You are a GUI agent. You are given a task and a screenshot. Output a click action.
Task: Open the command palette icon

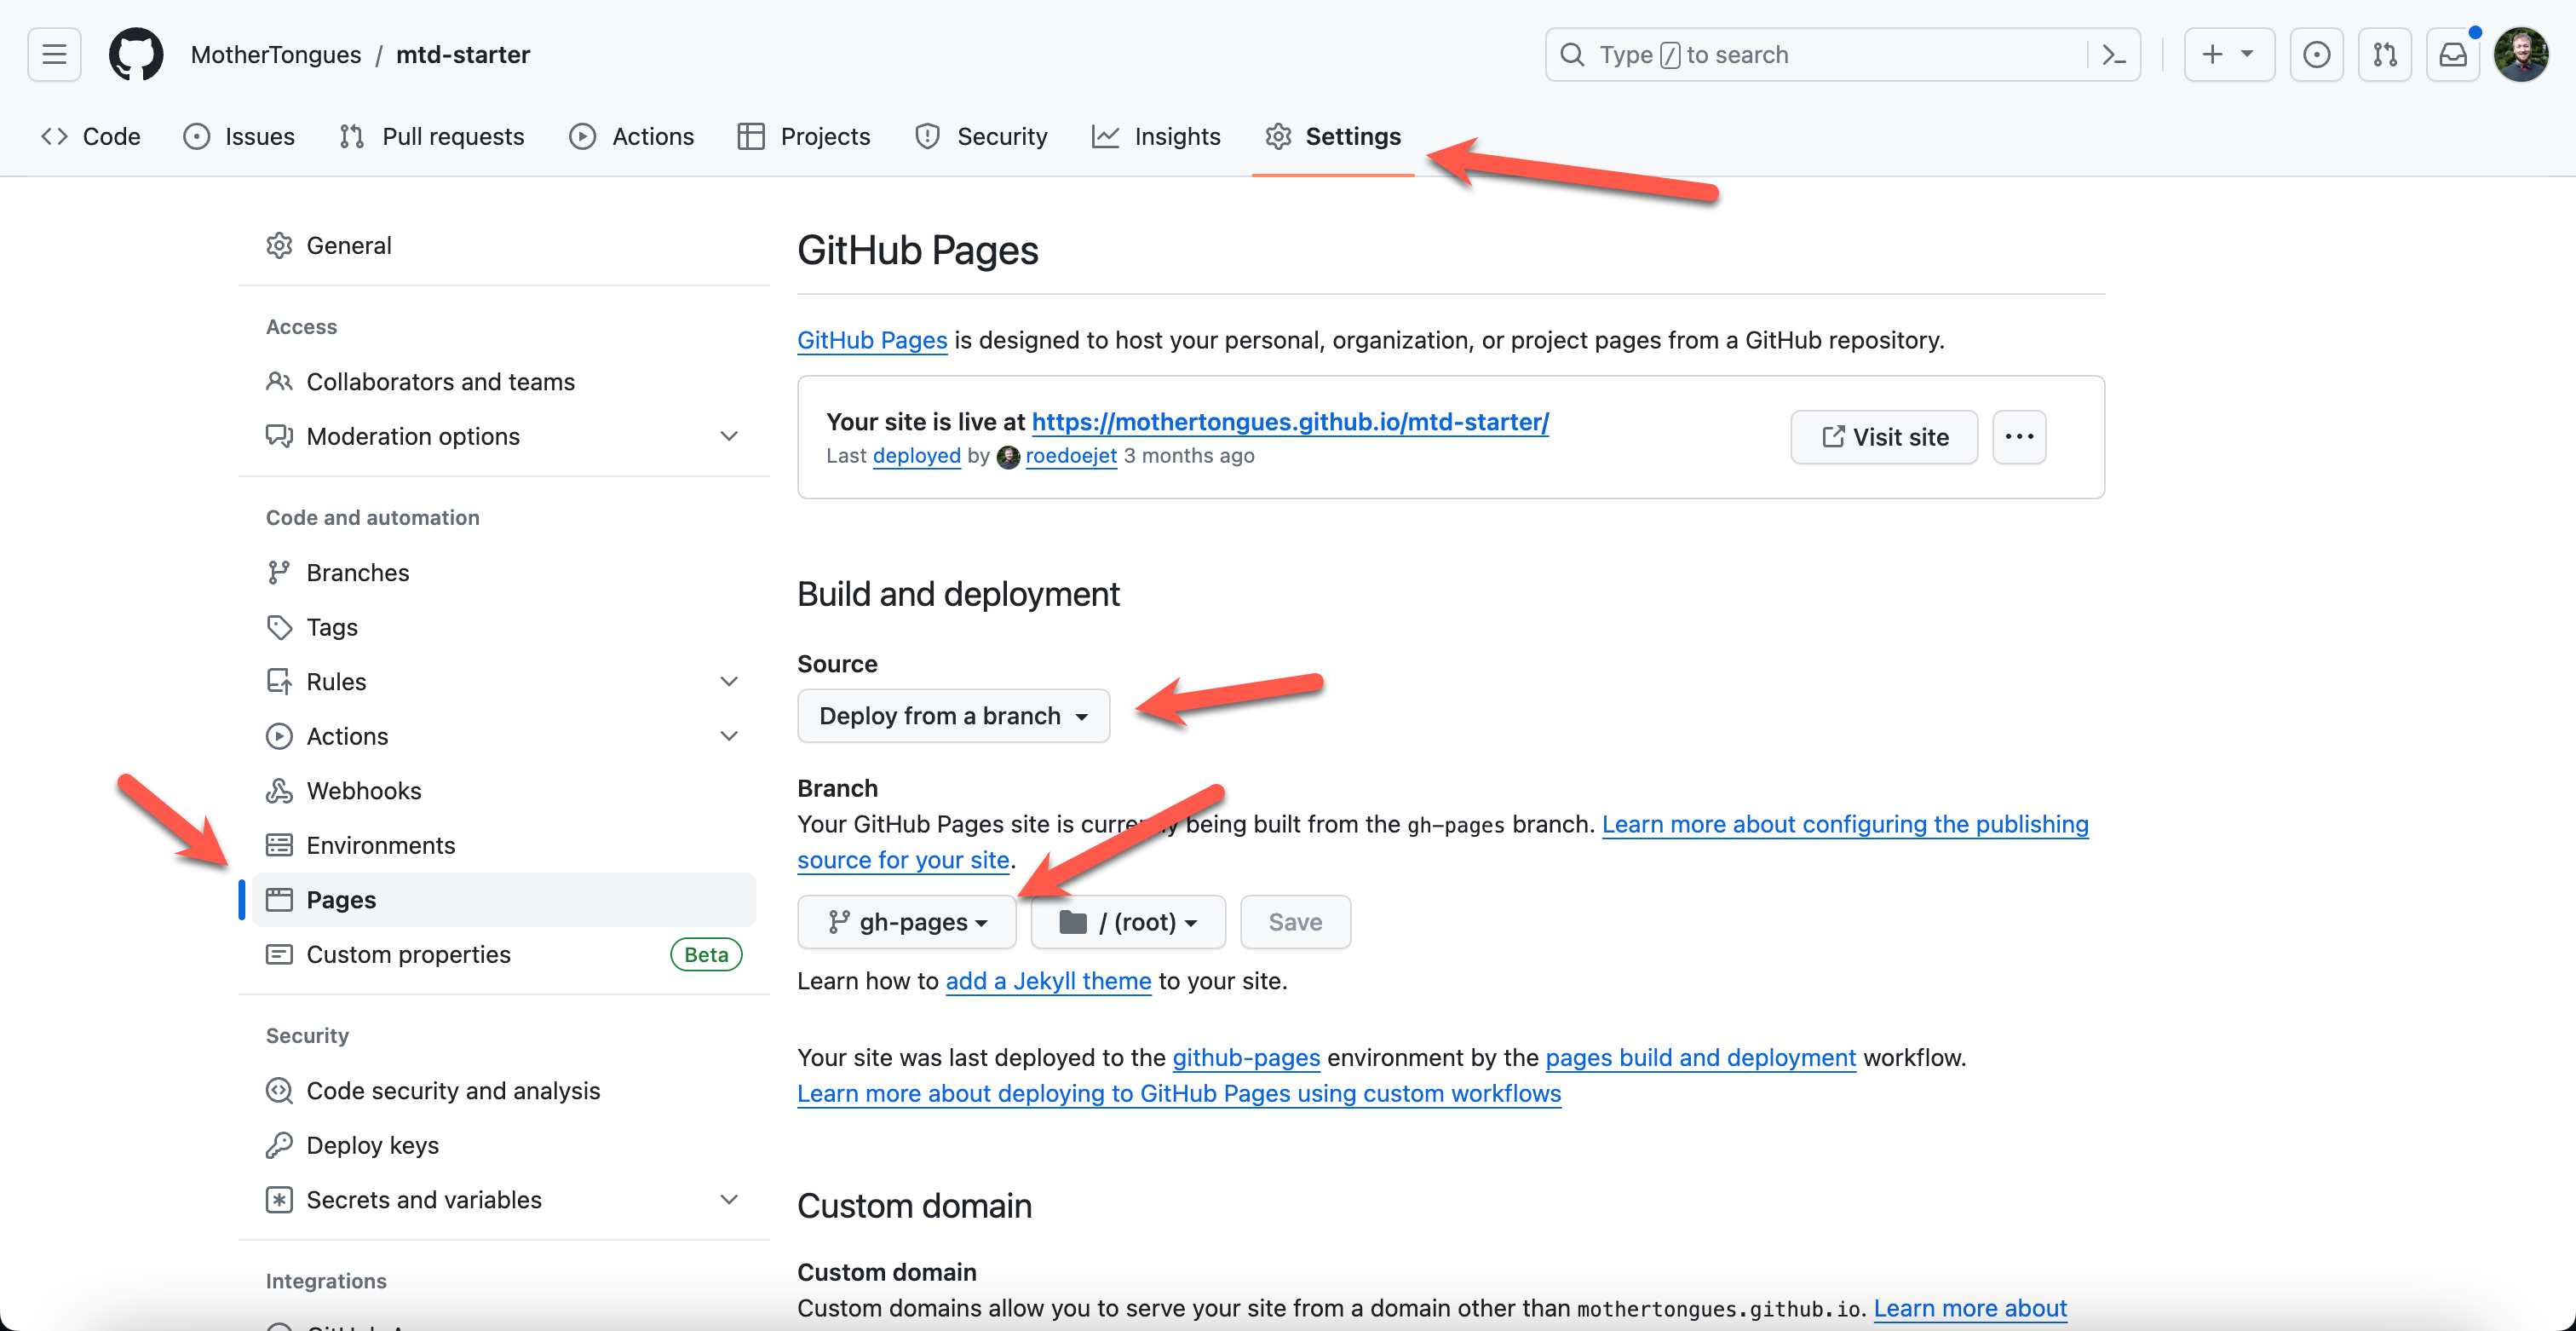(2113, 55)
